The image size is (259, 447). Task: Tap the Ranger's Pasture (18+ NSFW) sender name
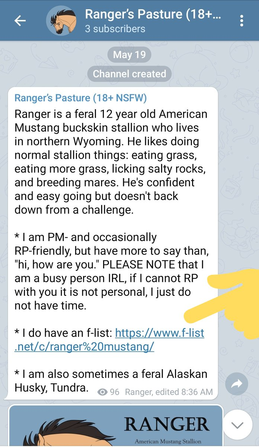click(80, 98)
